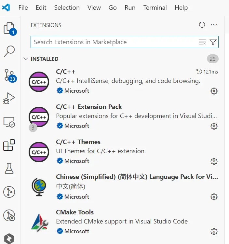Select the C/C++ Themes title
The width and height of the screenshot is (229, 244).
click(78, 142)
